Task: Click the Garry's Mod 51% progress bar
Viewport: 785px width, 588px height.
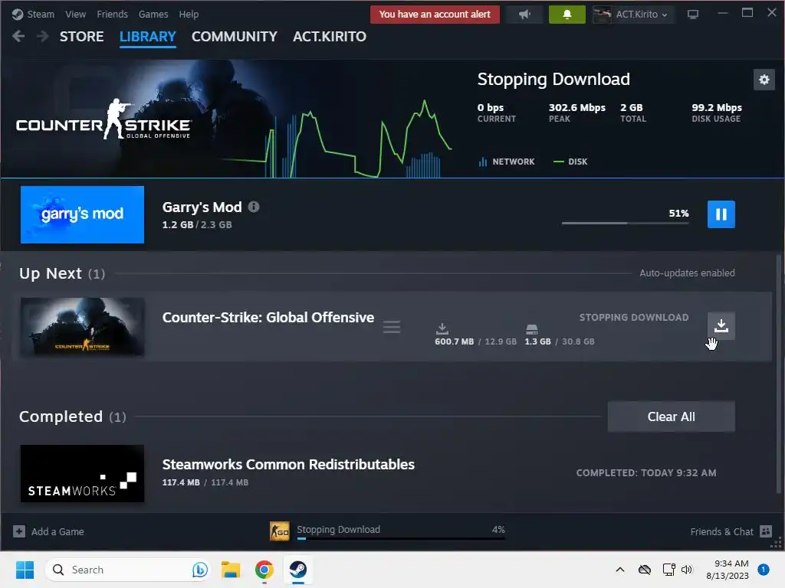Action: point(625,223)
